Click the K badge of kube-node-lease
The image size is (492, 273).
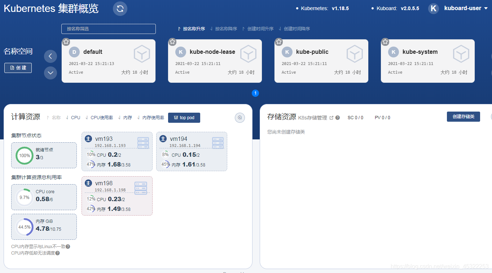pyautogui.click(x=181, y=52)
